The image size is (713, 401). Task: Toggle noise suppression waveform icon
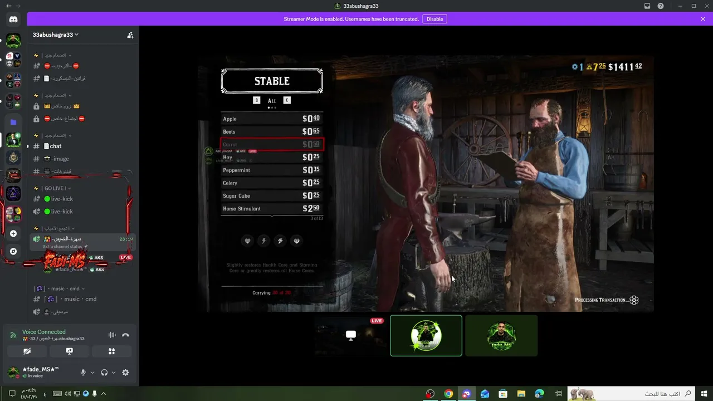(x=112, y=335)
